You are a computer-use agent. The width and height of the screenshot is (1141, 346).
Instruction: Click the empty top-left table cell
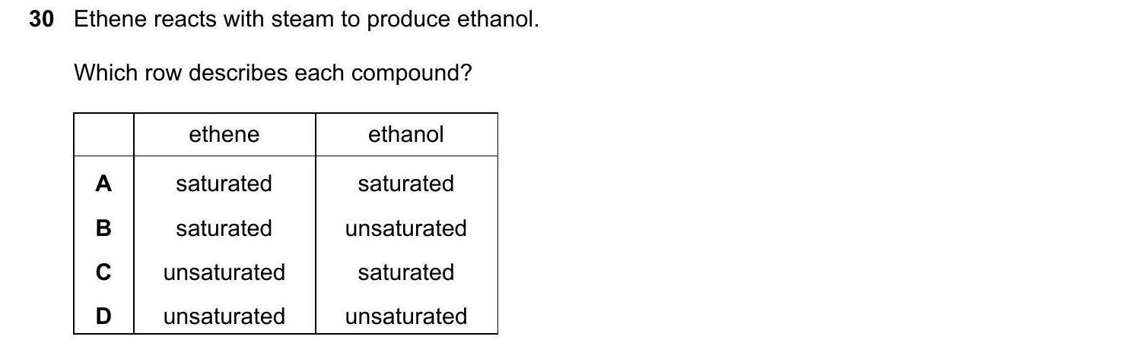tap(103, 135)
